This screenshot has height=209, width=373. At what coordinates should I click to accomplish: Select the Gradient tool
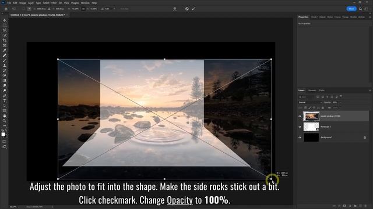(4, 81)
